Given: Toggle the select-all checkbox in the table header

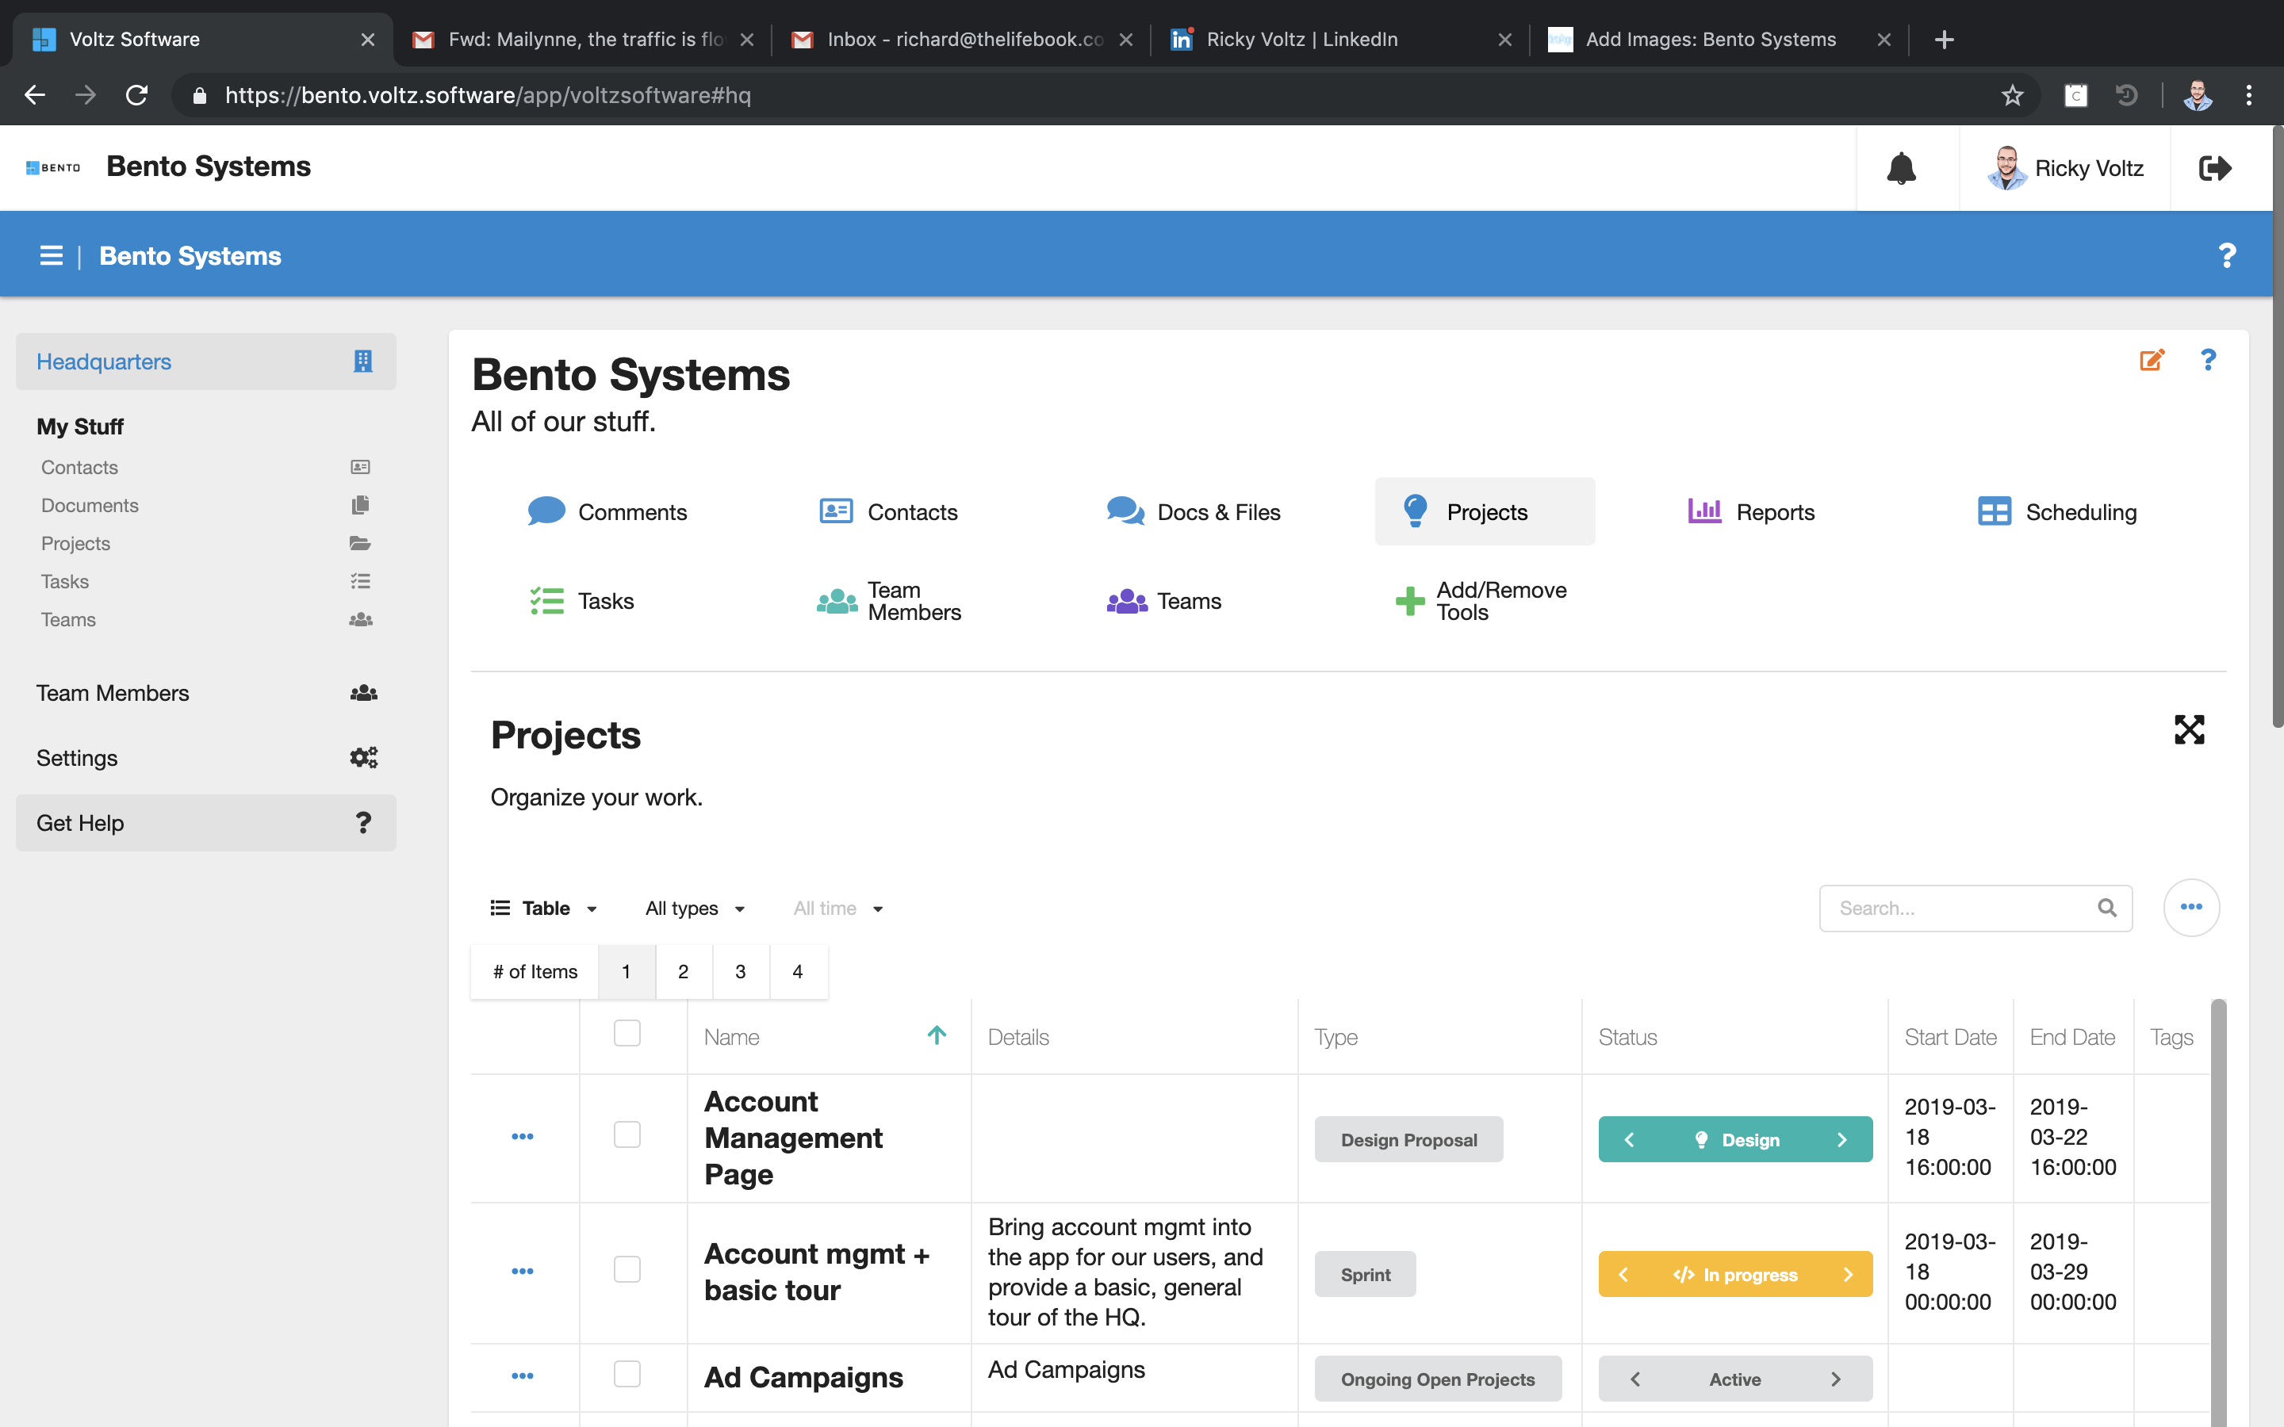Looking at the screenshot, I should coord(627,1034).
